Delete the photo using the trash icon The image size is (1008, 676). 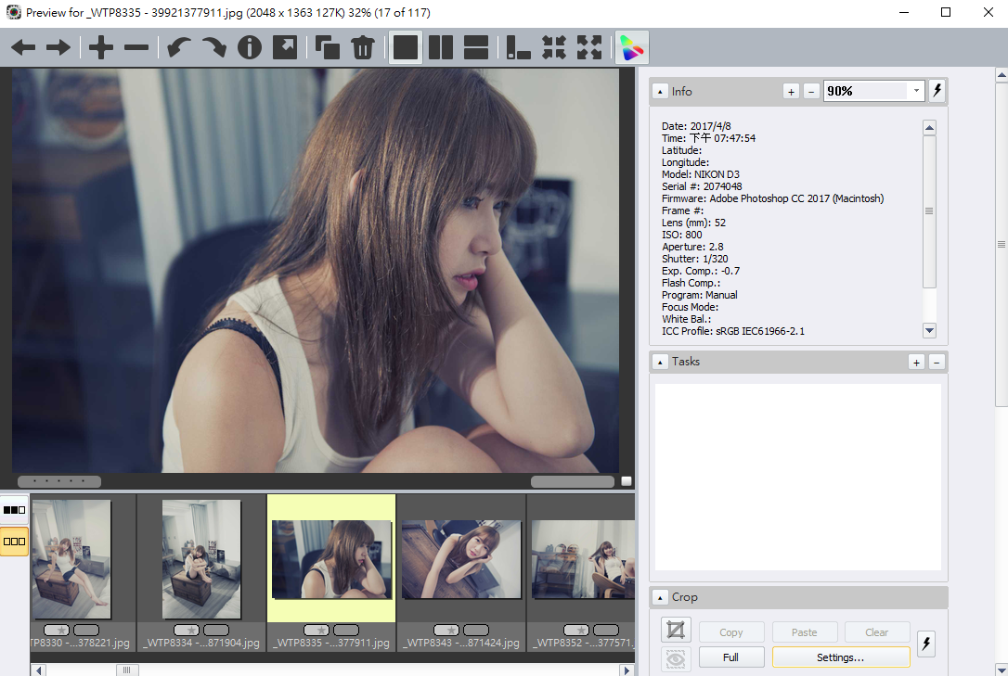coord(362,47)
